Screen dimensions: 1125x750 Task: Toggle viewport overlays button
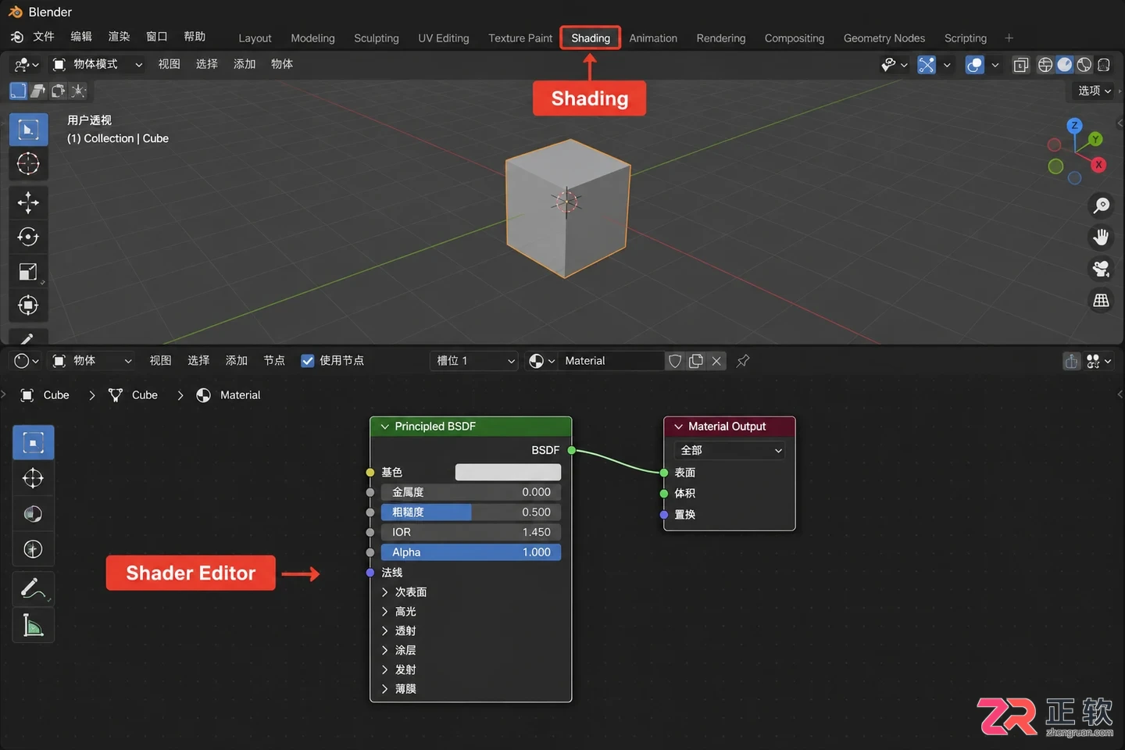974,65
